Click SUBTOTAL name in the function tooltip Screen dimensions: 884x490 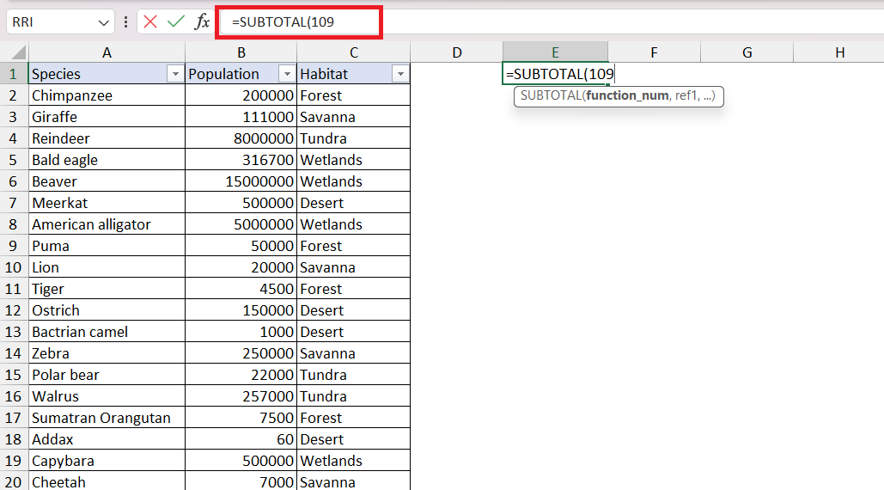pos(551,95)
